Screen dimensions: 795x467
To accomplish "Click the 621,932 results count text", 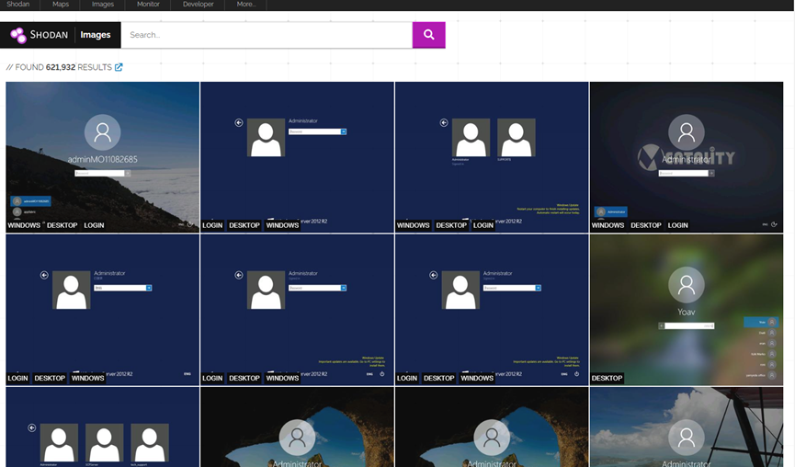I will 61,67.
